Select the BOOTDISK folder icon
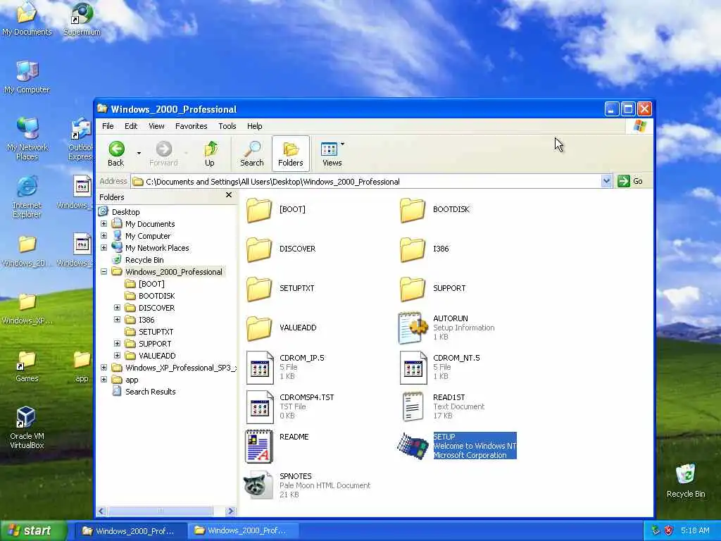Image resolution: width=721 pixels, height=541 pixels. coord(413,210)
